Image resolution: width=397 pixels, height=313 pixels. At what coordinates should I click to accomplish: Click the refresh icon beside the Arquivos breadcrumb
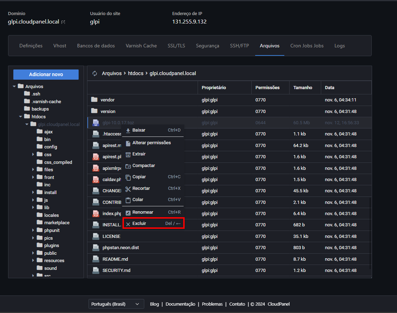[x=95, y=73]
